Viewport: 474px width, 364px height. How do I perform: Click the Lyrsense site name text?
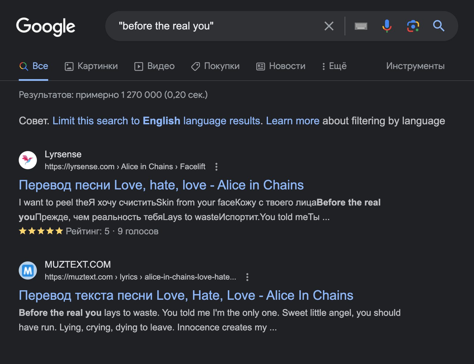(63, 154)
